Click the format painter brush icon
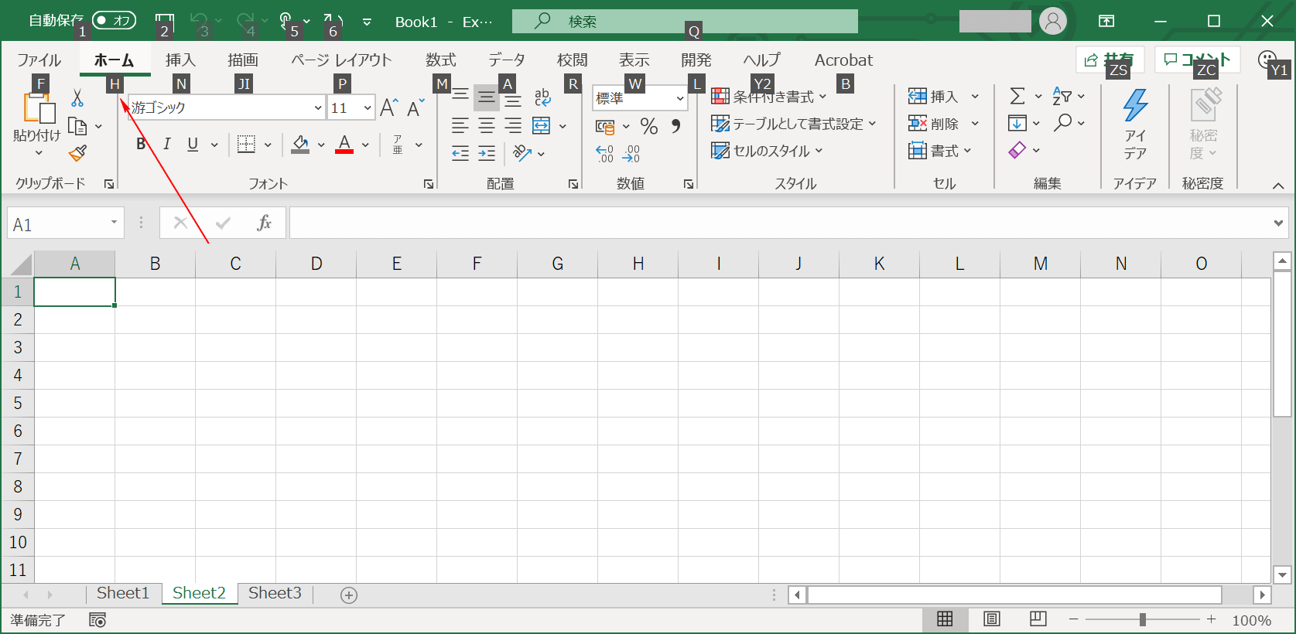Screen dimensions: 1296x634 77,153
